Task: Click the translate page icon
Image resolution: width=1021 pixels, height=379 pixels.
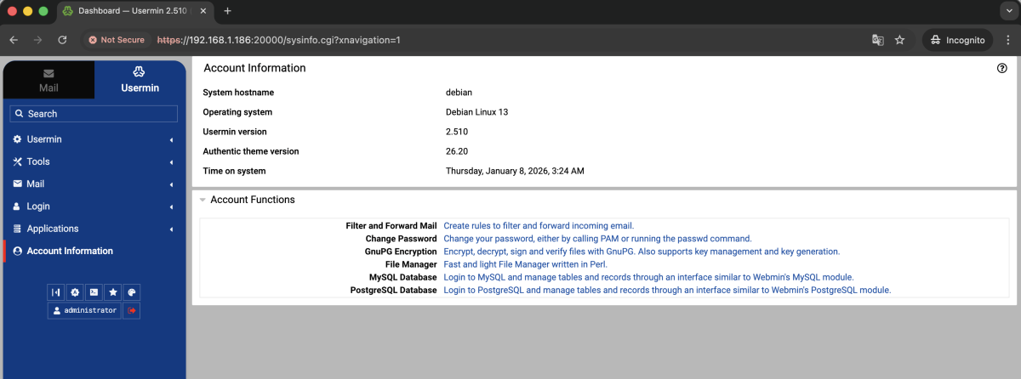Action: point(877,40)
